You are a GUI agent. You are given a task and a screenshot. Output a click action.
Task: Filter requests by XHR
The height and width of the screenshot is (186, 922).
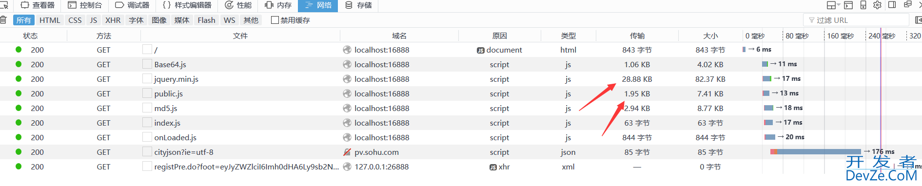(113, 20)
